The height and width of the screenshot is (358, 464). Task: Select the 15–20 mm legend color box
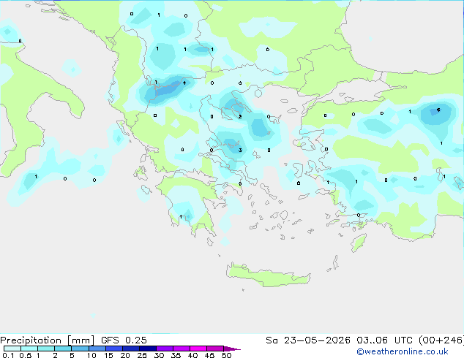[x=113, y=349]
